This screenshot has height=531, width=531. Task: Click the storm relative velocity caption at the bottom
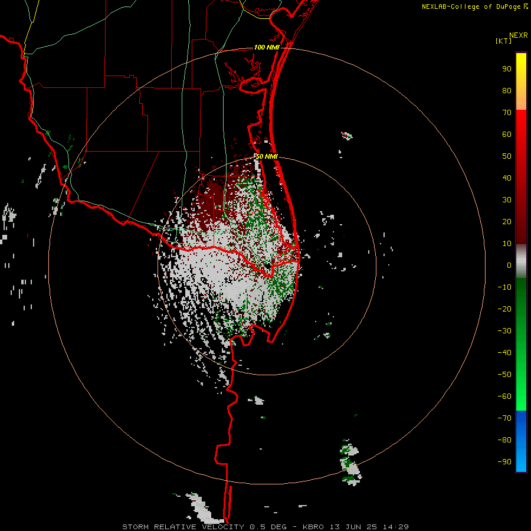(x=265, y=527)
